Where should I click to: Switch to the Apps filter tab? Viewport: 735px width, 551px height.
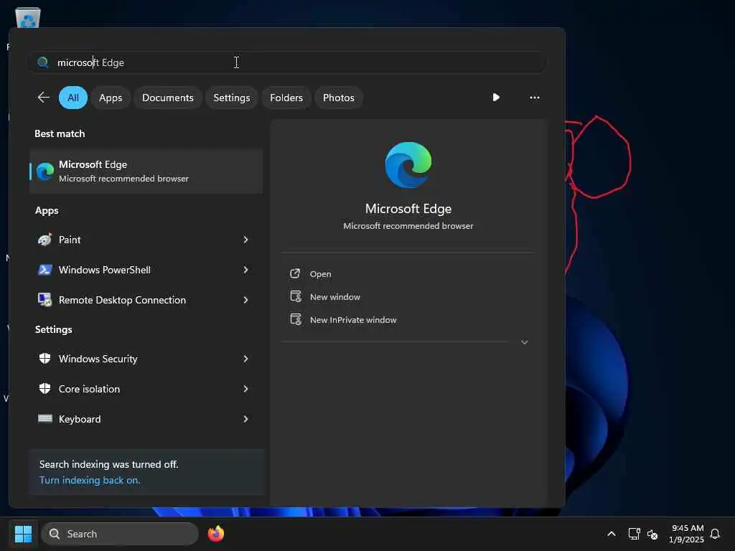[x=111, y=98]
